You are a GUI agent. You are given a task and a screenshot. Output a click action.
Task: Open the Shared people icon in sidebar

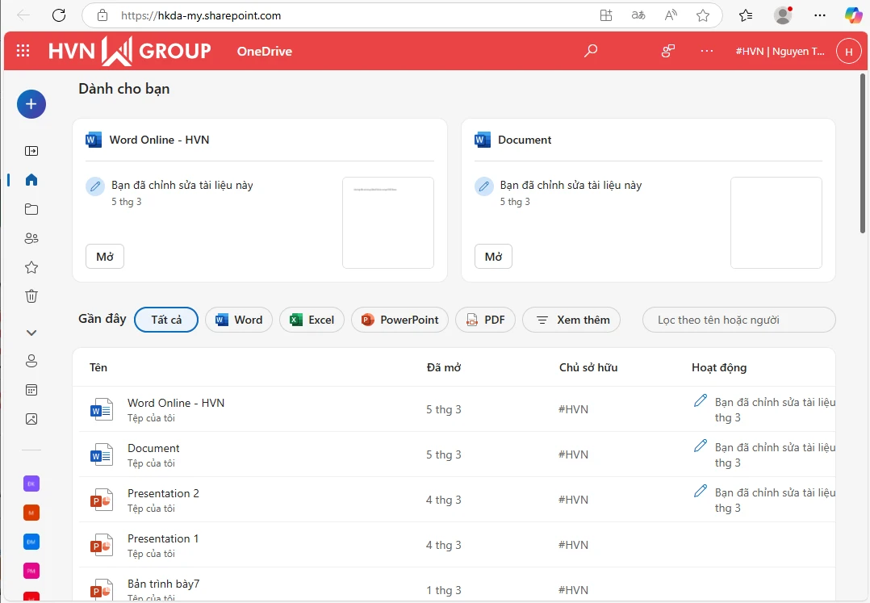point(31,238)
